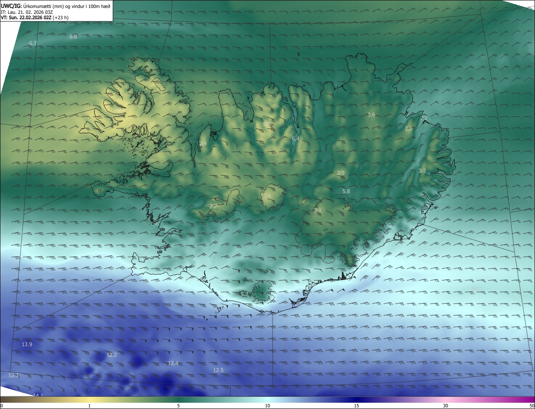Click the color scale tick labeled 15
The height and width of the screenshot is (409, 535).
[357, 406]
